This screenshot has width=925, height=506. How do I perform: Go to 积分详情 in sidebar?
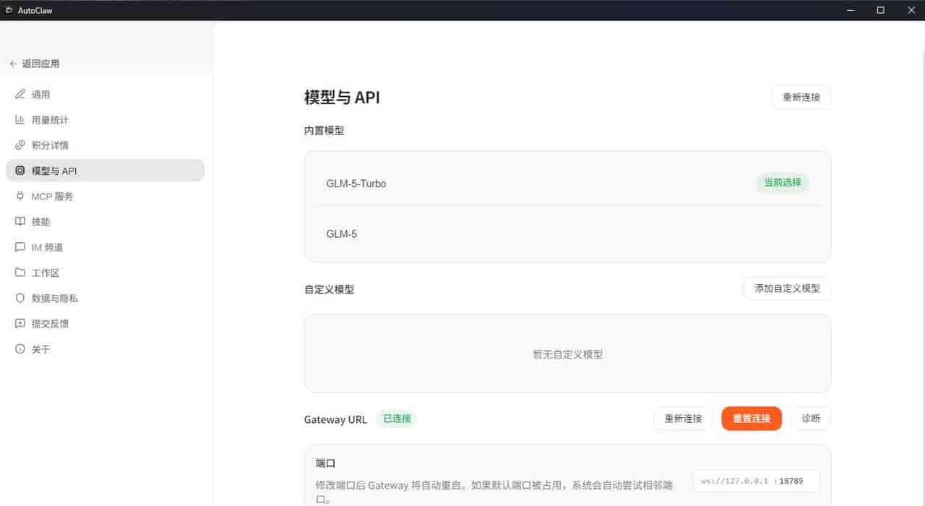click(106, 145)
